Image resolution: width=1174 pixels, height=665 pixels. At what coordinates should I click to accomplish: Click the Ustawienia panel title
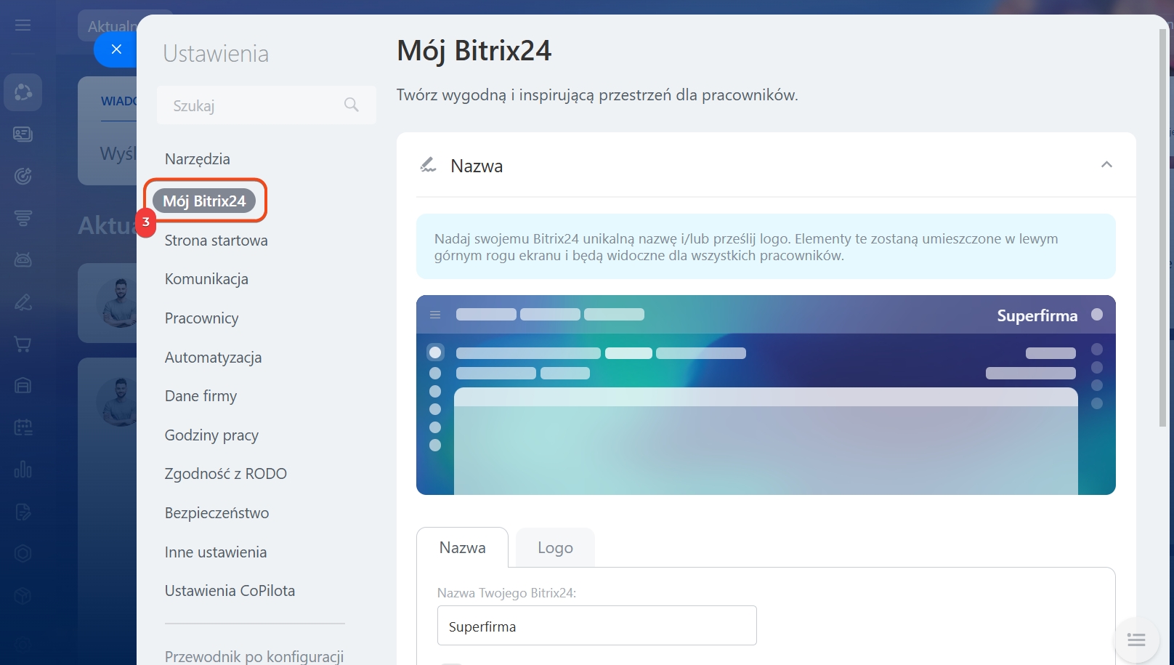(216, 54)
